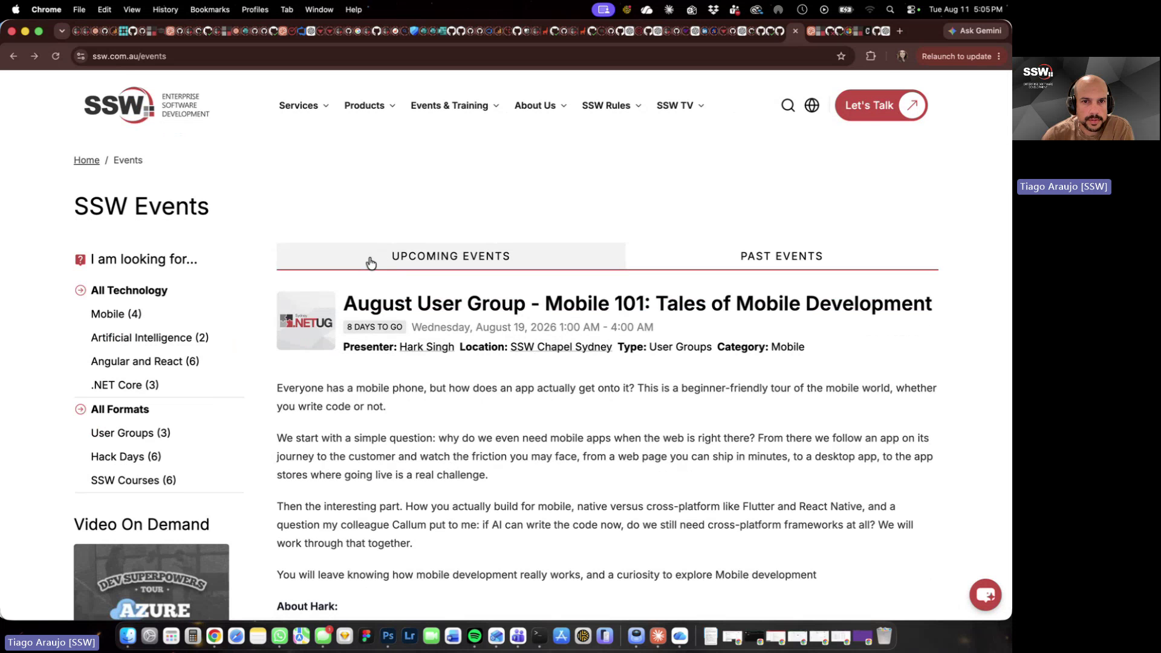Expand the Products menu
This screenshot has width=1161, height=653.
[x=369, y=105]
